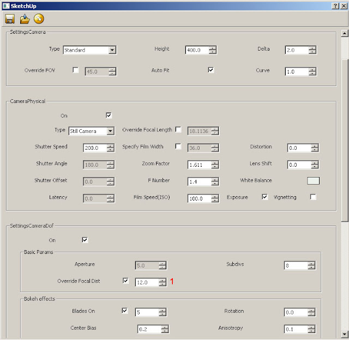Image resolution: width=349 pixels, height=340 pixels.
Task: Click the Film Speed(ISO) value field
Action: click(200, 198)
